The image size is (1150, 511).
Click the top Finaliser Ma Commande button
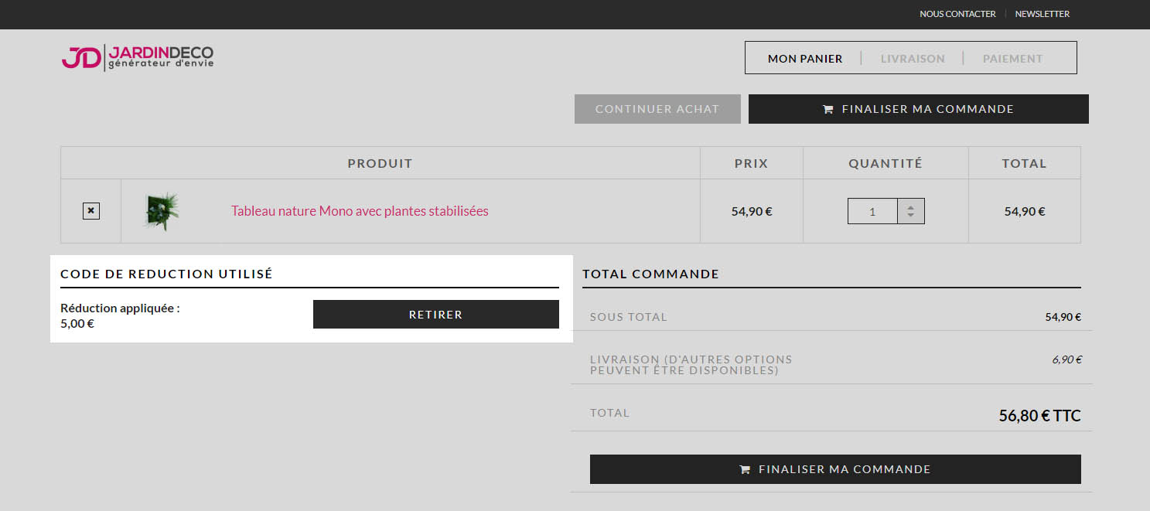point(919,109)
